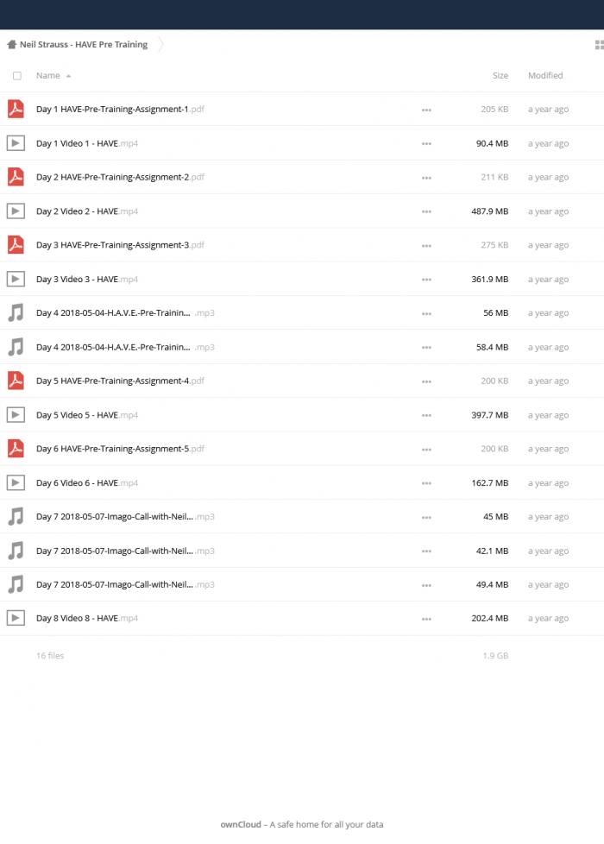Open the Day 4 H.A.V.E.-Pre-Trainin mp3 sized 56 MB

(125, 312)
